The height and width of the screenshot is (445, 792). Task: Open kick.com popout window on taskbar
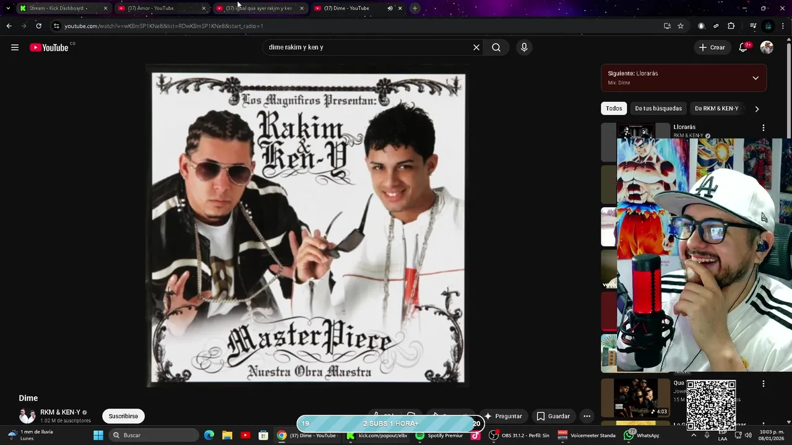tap(376, 435)
